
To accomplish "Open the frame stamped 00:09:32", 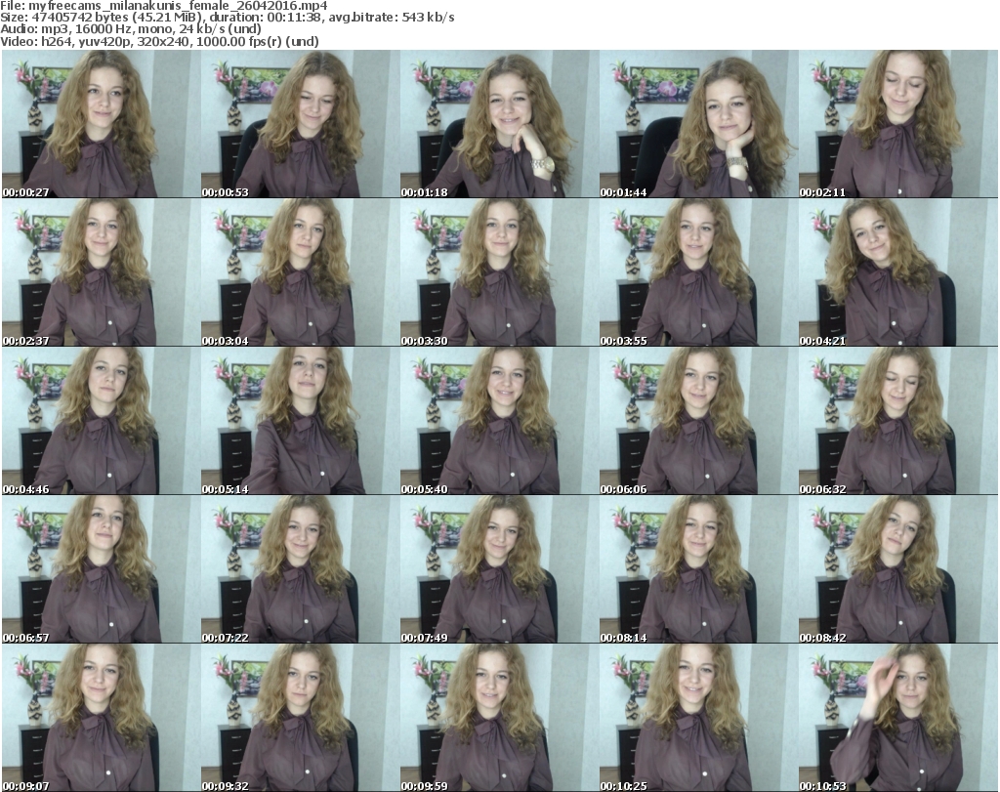I will click(x=301, y=718).
